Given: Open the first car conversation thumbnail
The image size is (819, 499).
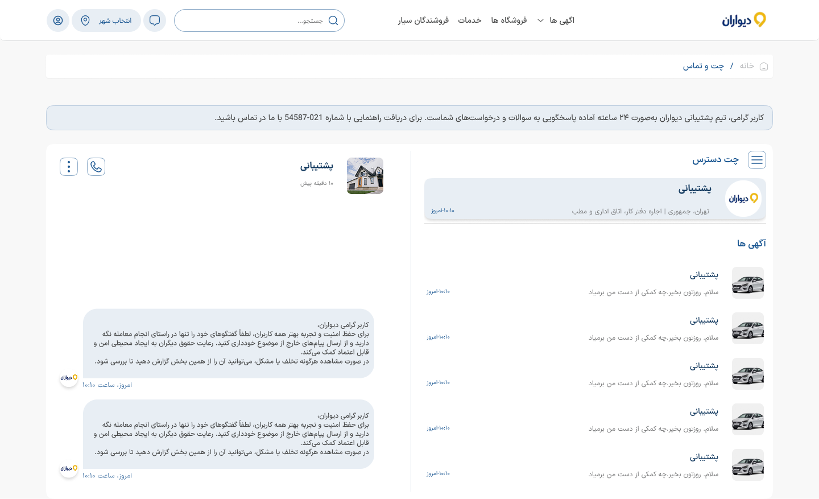Looking at the screenshot, I should pyautogui.click(x=748, y=283).
